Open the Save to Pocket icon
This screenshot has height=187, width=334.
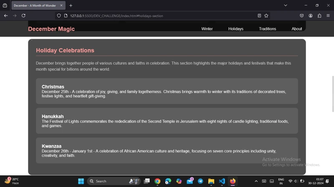click(x=302, y=16)
